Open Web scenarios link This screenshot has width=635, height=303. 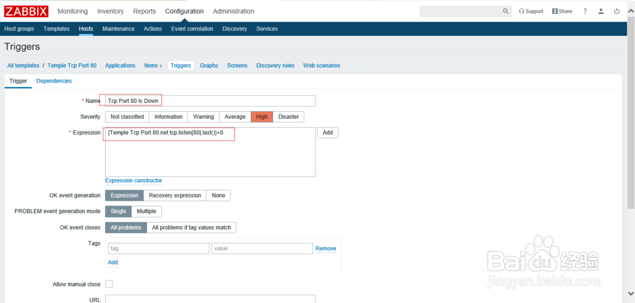(321, 65)
